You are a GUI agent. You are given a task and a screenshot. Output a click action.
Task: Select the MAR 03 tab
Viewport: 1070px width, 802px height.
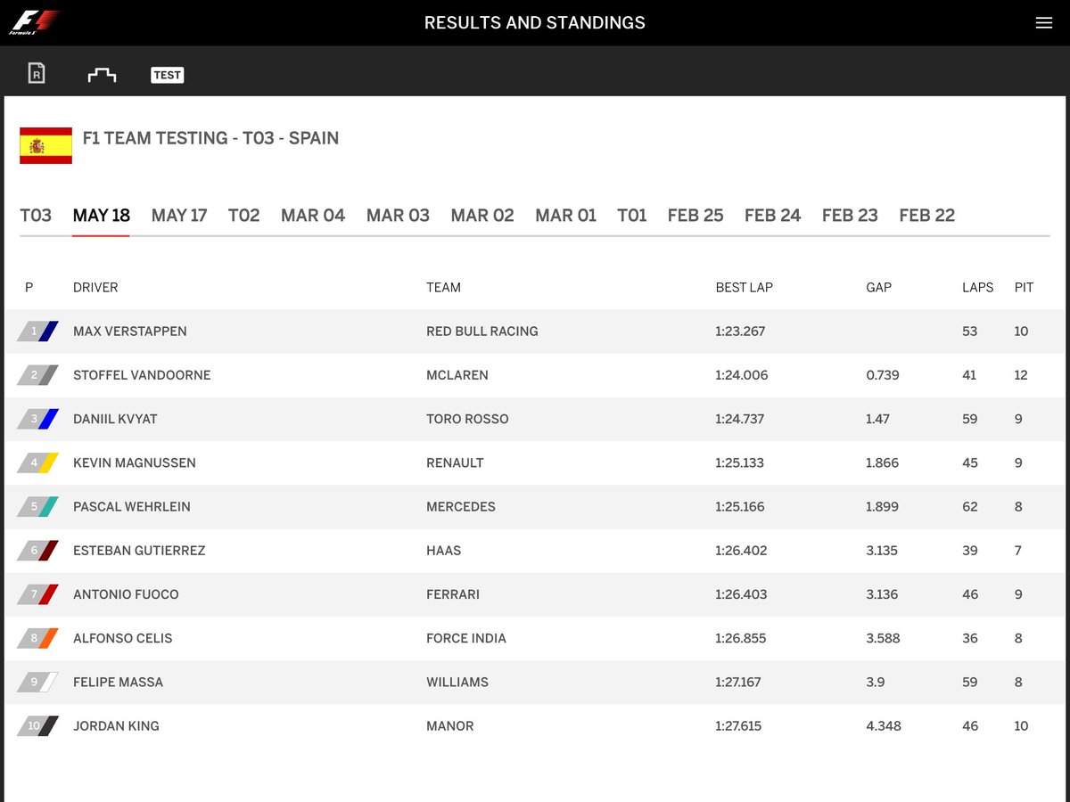click(398, 215)
